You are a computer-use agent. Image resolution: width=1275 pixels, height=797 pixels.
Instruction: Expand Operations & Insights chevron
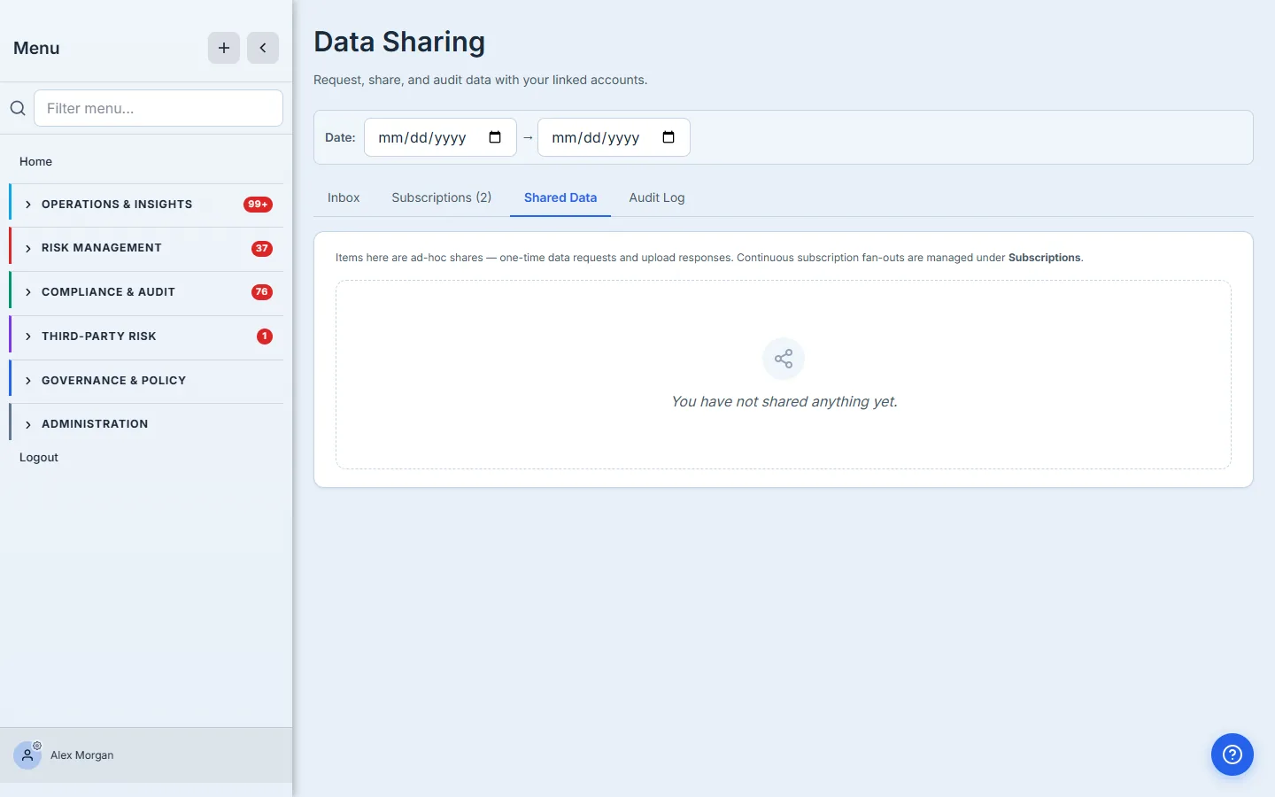(28, 205)
